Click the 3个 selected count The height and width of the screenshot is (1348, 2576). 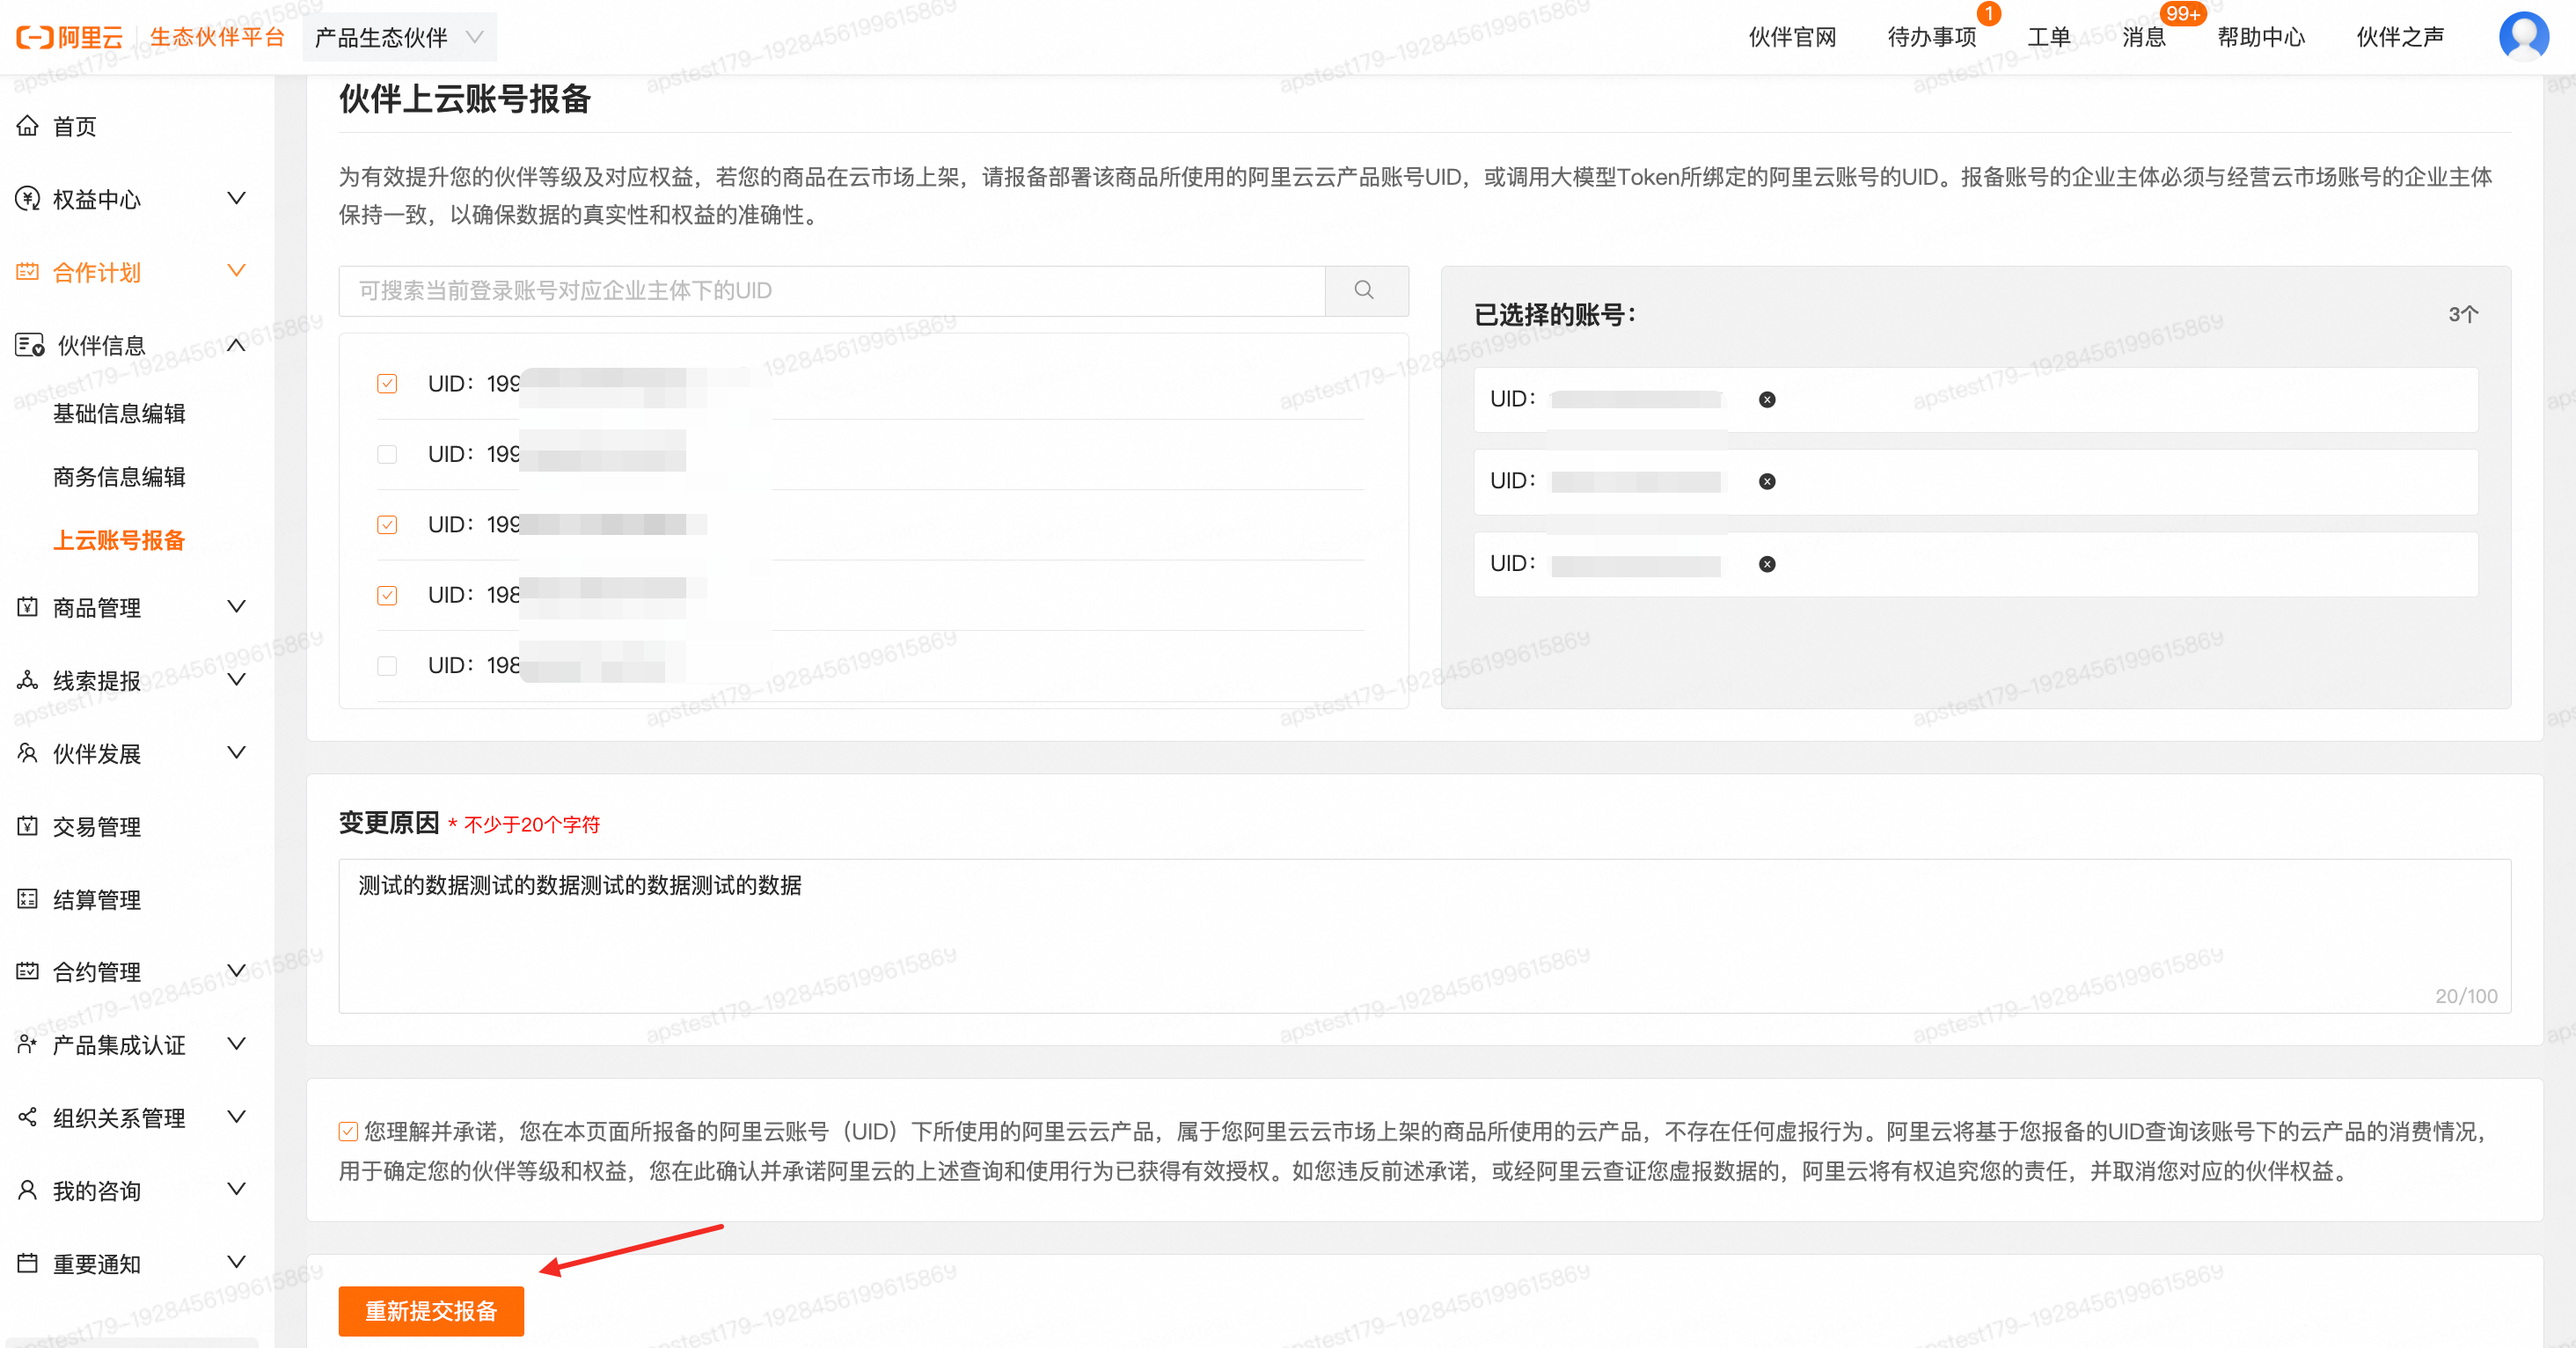click(x=2462, y=314)
